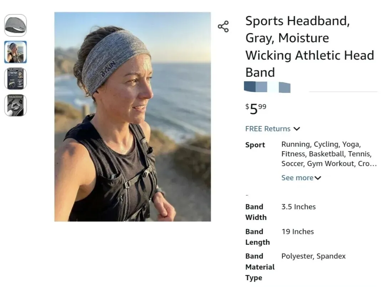Click the share icon beside the product photo
The height and width of the screenshot is (287, 385).
(223, 27)
